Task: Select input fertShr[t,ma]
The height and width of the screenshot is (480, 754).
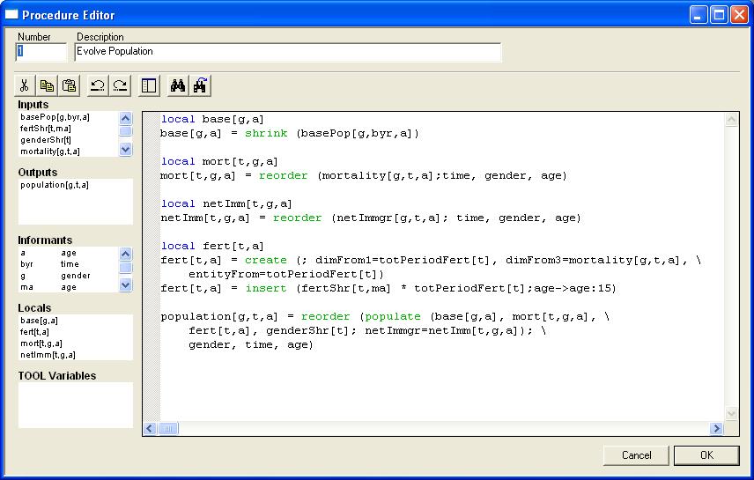Action: coord(46,129)
